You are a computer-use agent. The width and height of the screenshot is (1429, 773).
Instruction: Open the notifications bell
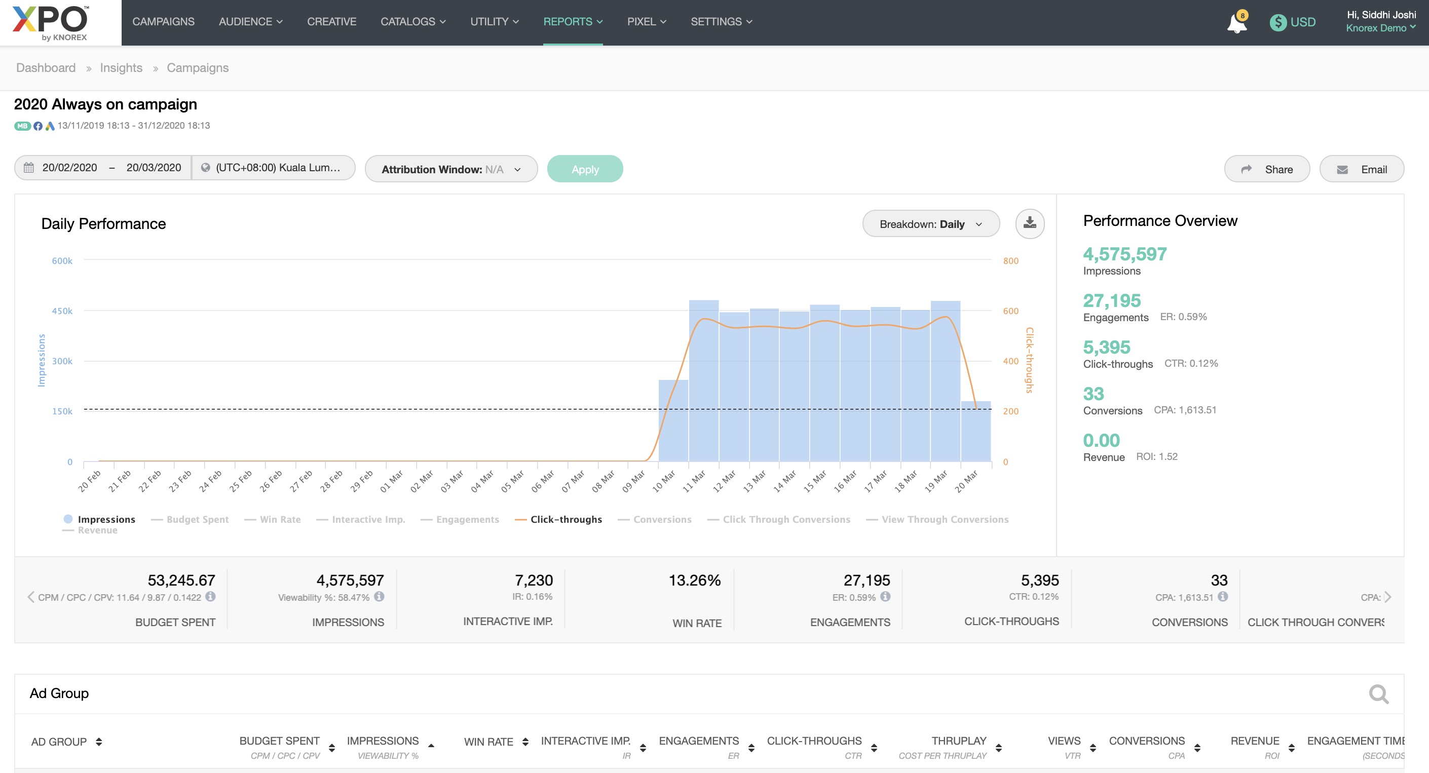click(x=1236, y=23)
